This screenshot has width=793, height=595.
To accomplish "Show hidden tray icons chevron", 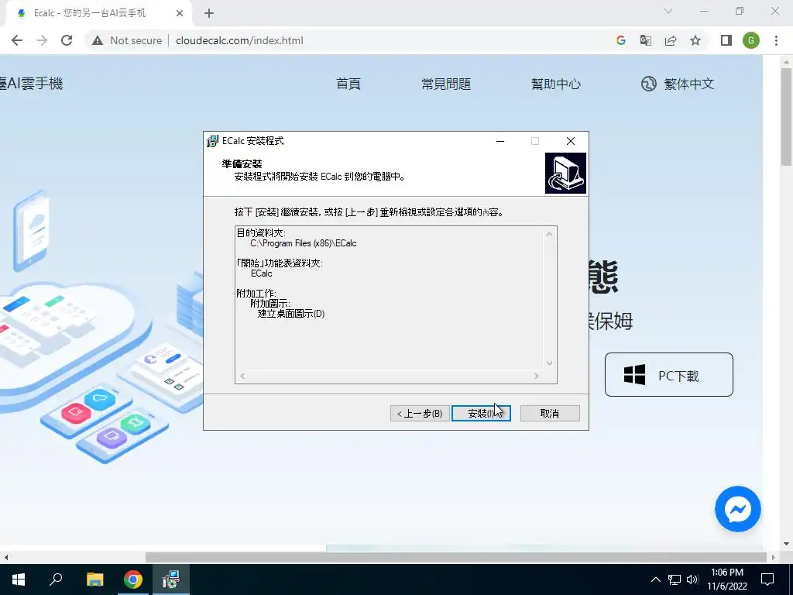I will pos(655,580).
